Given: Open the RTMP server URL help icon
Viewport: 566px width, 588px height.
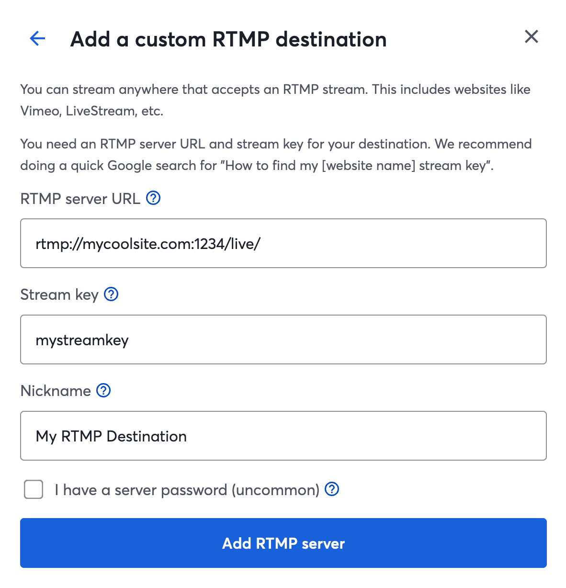Looking at the screenshot, I should point(153,197).
